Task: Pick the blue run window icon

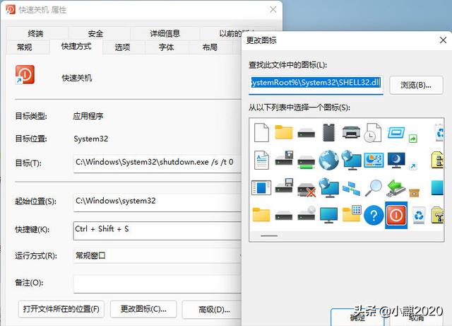Action: (x=395, y=132)
